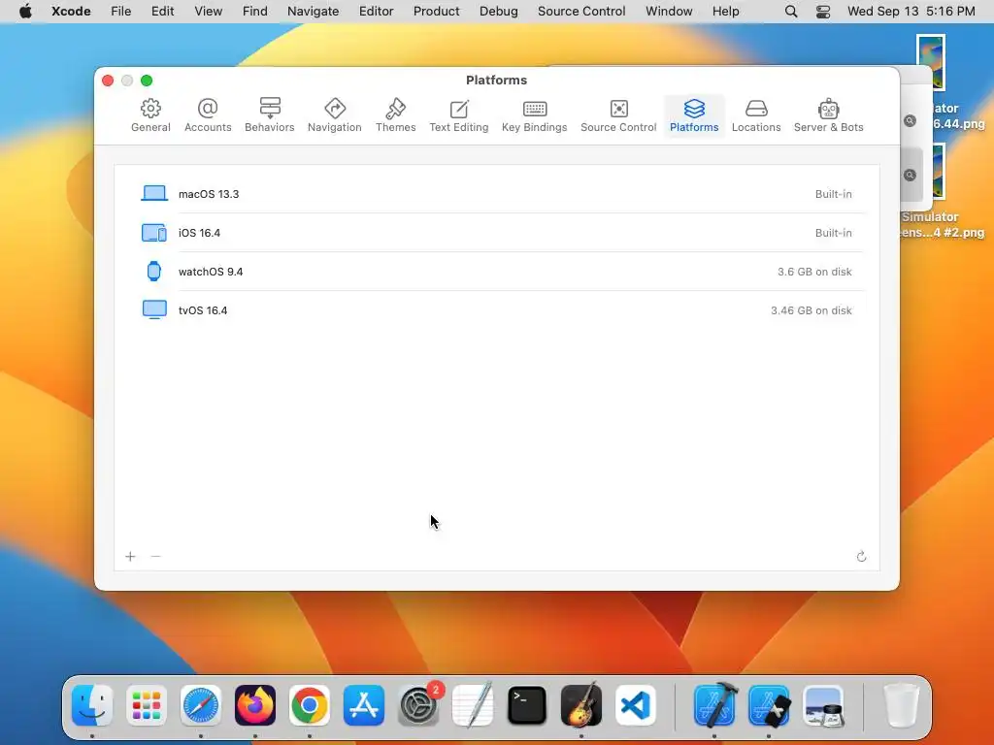Launch Safari from the Dock
Image resolution: width=994 pixels, height=745 pixels.
click(201, 705)
